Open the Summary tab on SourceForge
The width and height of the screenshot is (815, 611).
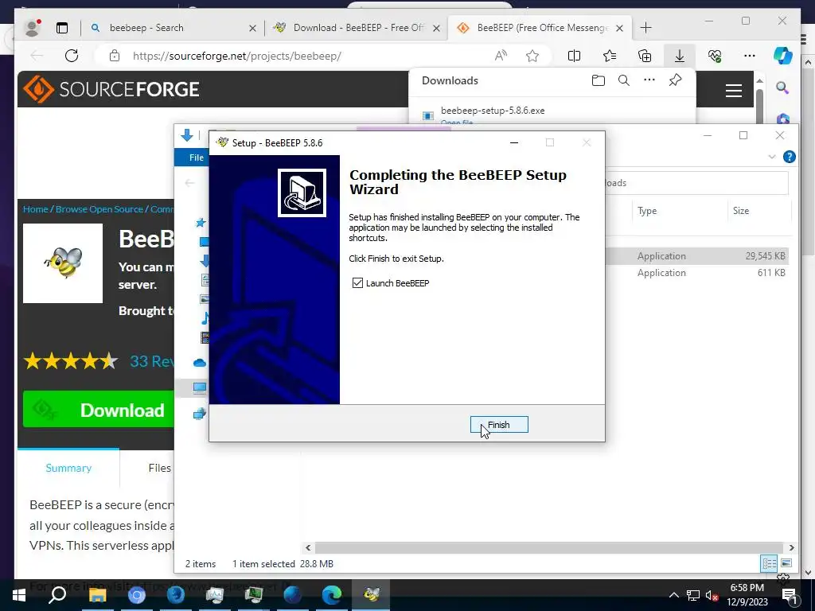pos(68,468)
